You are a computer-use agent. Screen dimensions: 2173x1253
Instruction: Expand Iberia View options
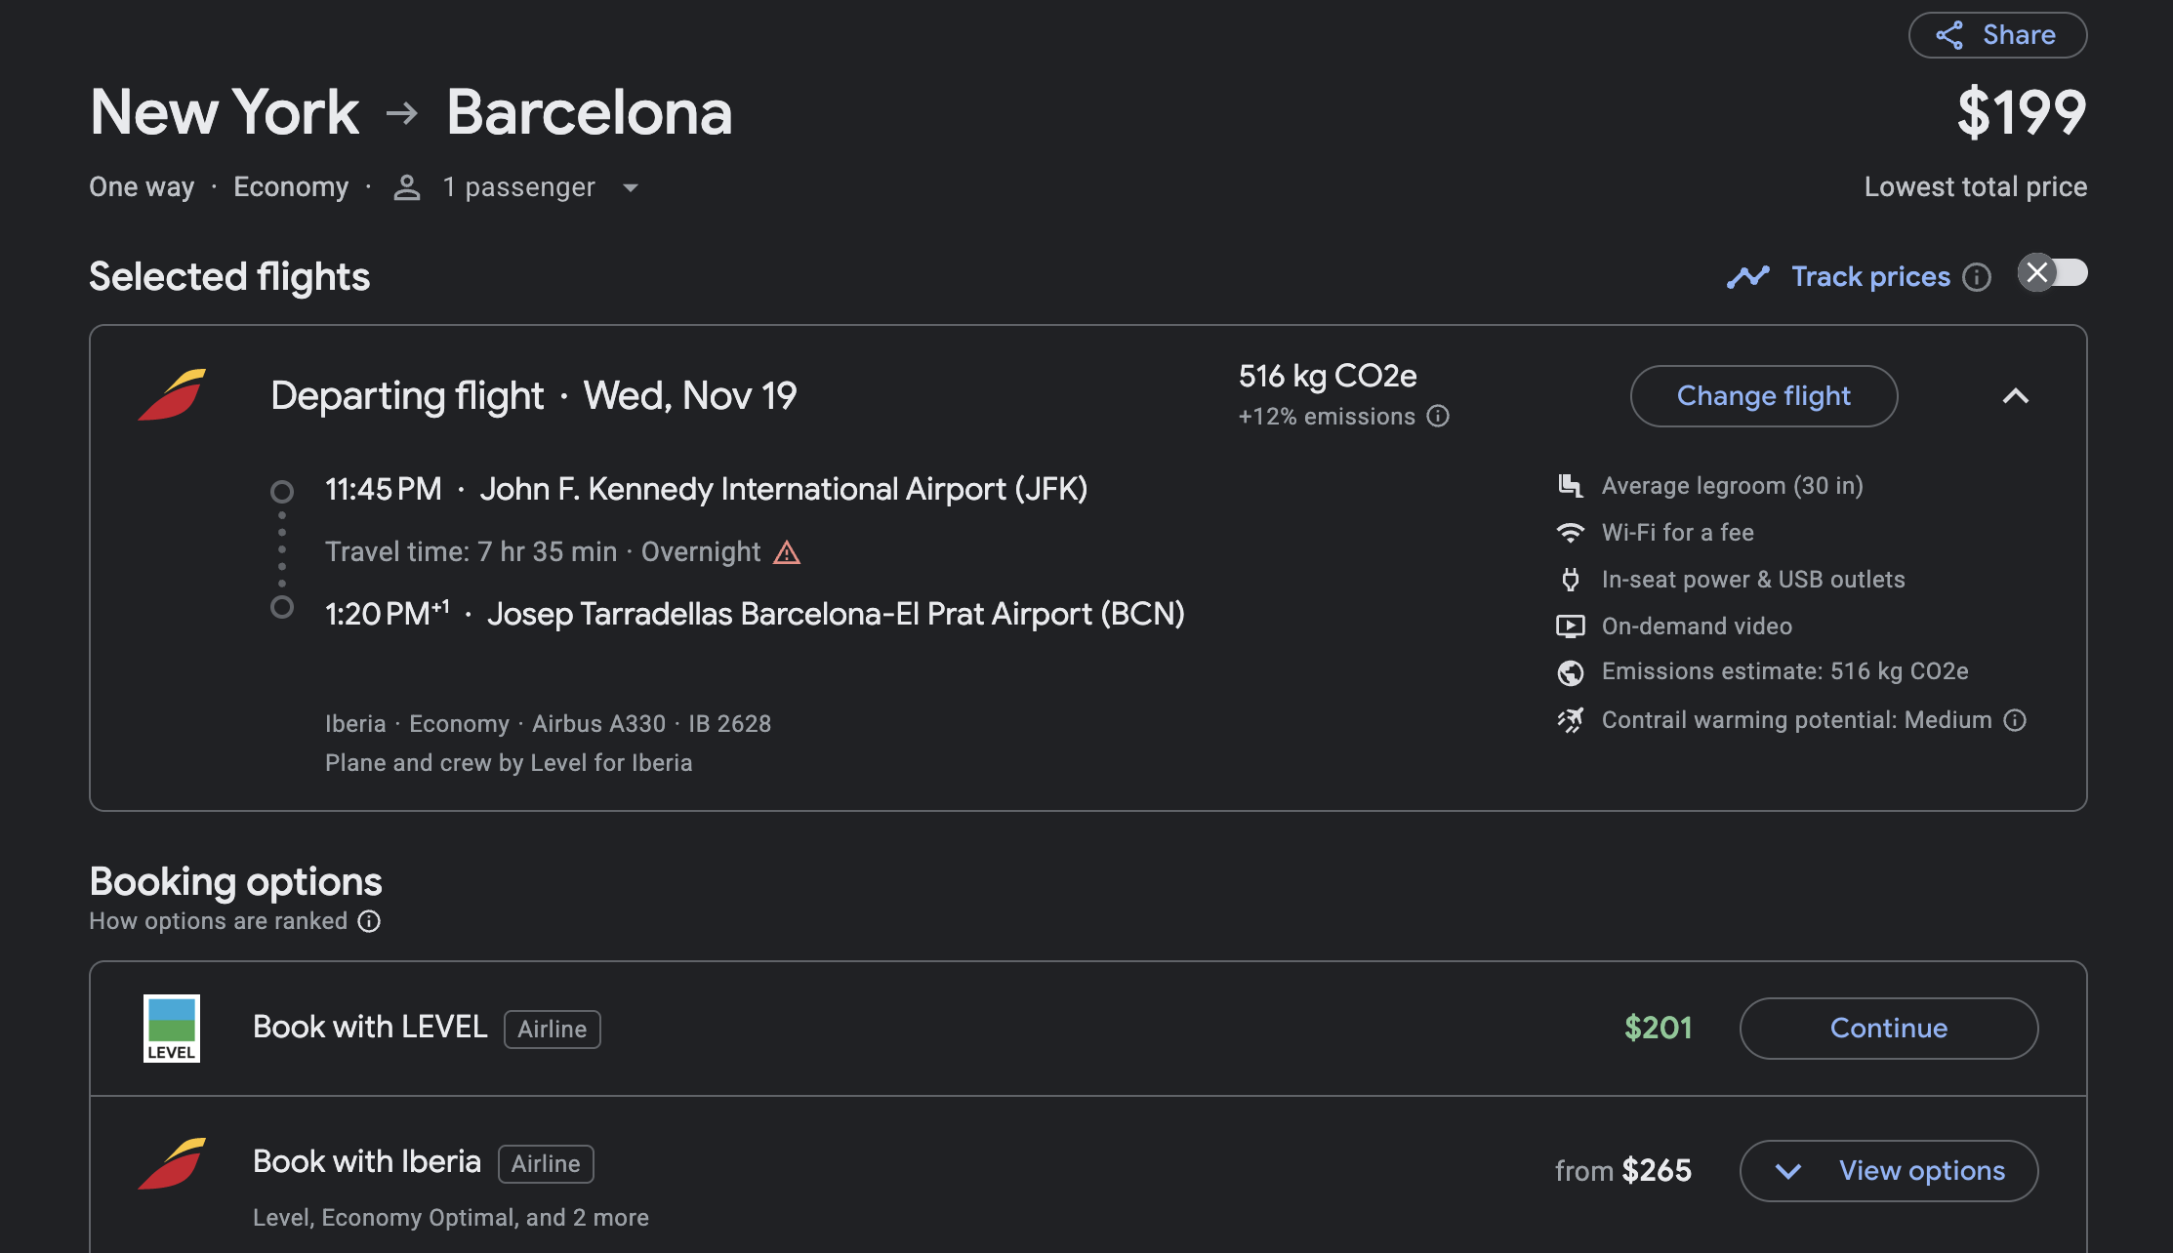(x=1888, y=1170)
